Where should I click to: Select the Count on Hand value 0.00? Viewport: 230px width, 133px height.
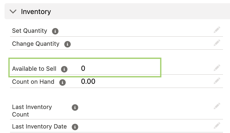point(88,81)
